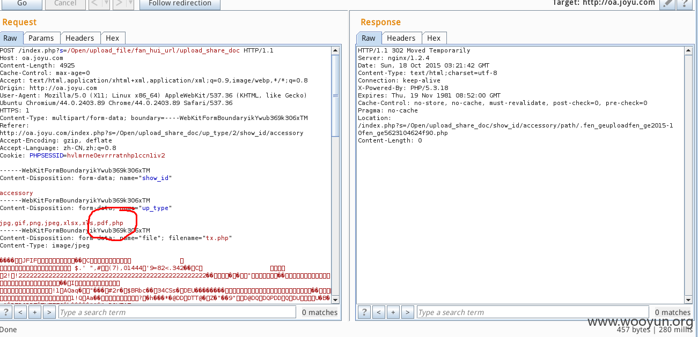
Task: Click the request '0 matches' counter
Action: tap(320, 312)
